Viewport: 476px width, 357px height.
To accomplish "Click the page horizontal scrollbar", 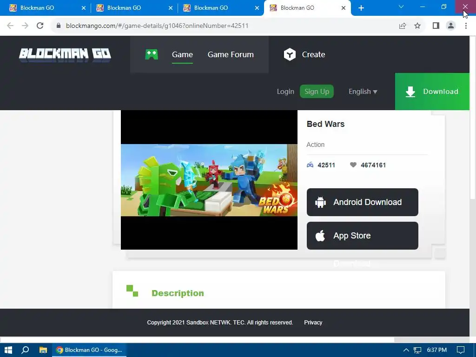I will (197, 340).
